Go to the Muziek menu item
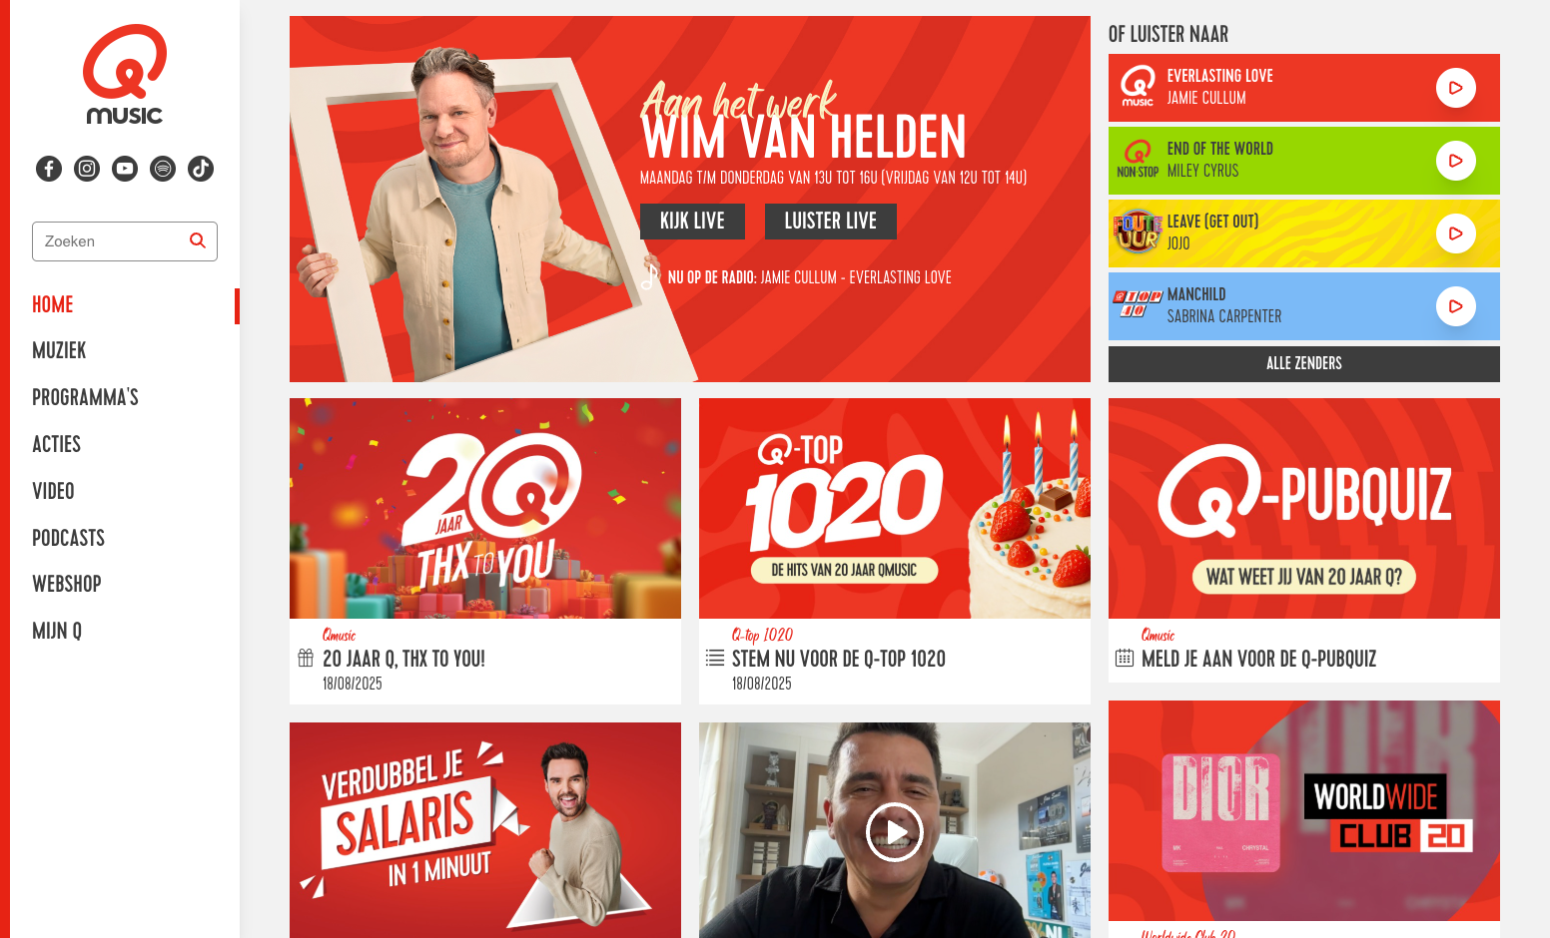Screen dimensions: 1550x938 point(59,350)
